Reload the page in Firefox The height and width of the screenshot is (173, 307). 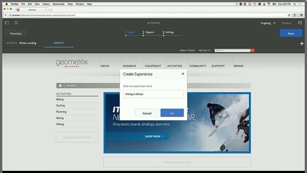point(289,15)
